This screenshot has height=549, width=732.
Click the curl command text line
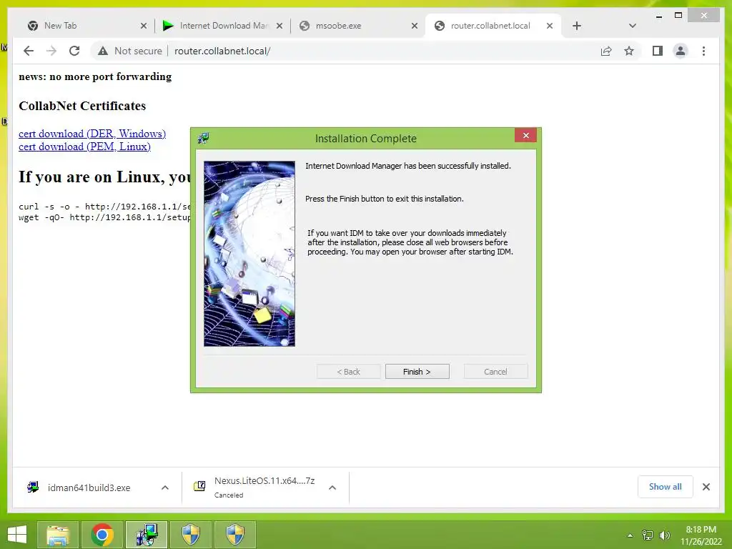(104, 207)
